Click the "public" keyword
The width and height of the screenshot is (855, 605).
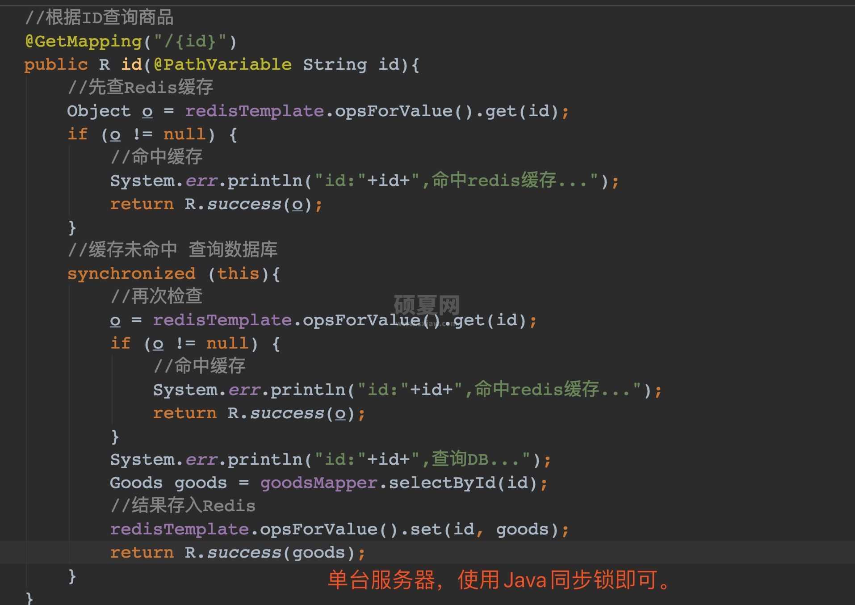tap(56, 65)
